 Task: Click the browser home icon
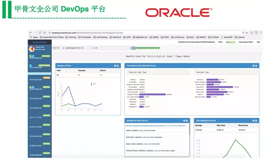pos(44,33)
